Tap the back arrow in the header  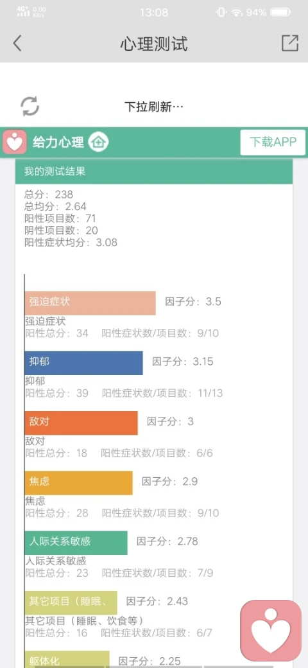pyautogui.click(x=17, y=44)
